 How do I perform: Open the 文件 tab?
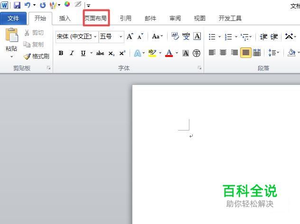(13, 19)
